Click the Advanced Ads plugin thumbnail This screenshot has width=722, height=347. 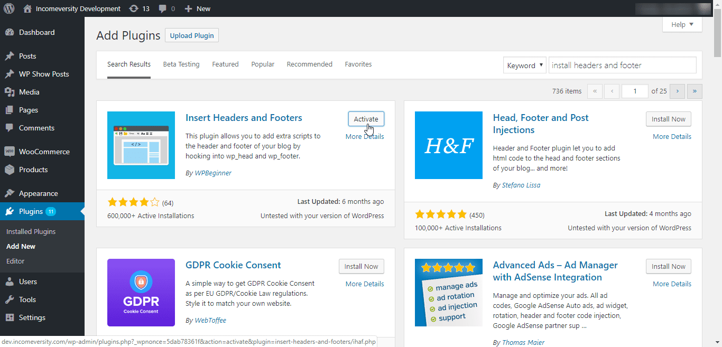449,293
